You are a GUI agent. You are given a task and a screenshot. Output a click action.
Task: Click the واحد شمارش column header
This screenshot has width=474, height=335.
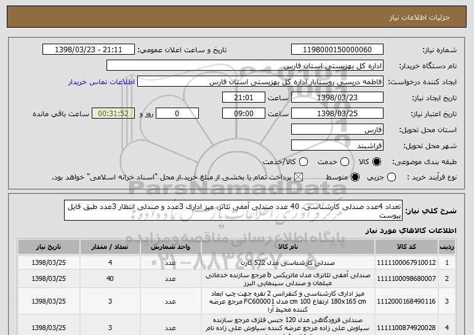click(x=171, y=247)
